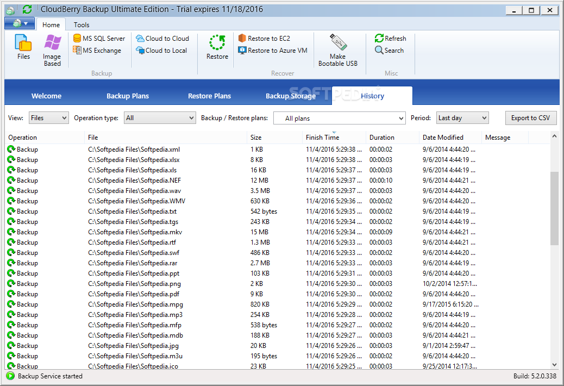The width and height of the screenshot is (564, 386).
Task: Select Restore to Azure VM
Action: (273, 51)
